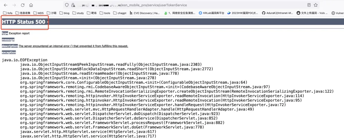
Task: Toggle reader view icon in address bar
Action: [309, 5]
